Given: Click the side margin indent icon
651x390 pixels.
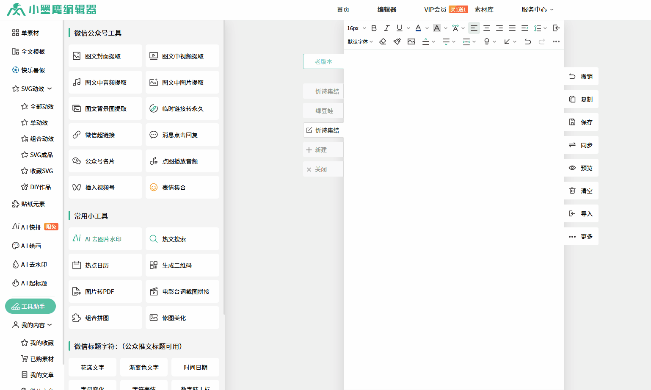Looking at the screenshot, I should (466, 41).
